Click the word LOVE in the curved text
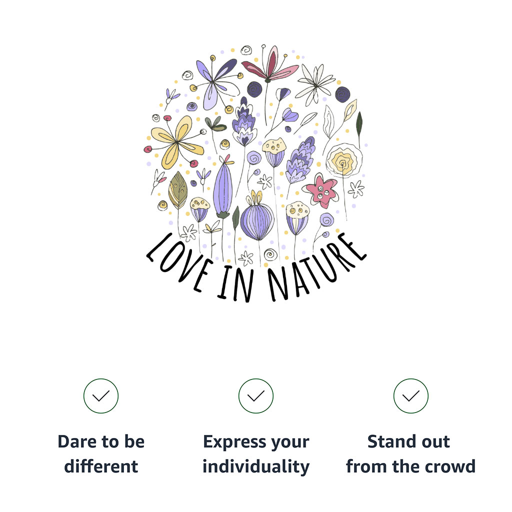This screenshot has height=512, width=512. [179, 263]
